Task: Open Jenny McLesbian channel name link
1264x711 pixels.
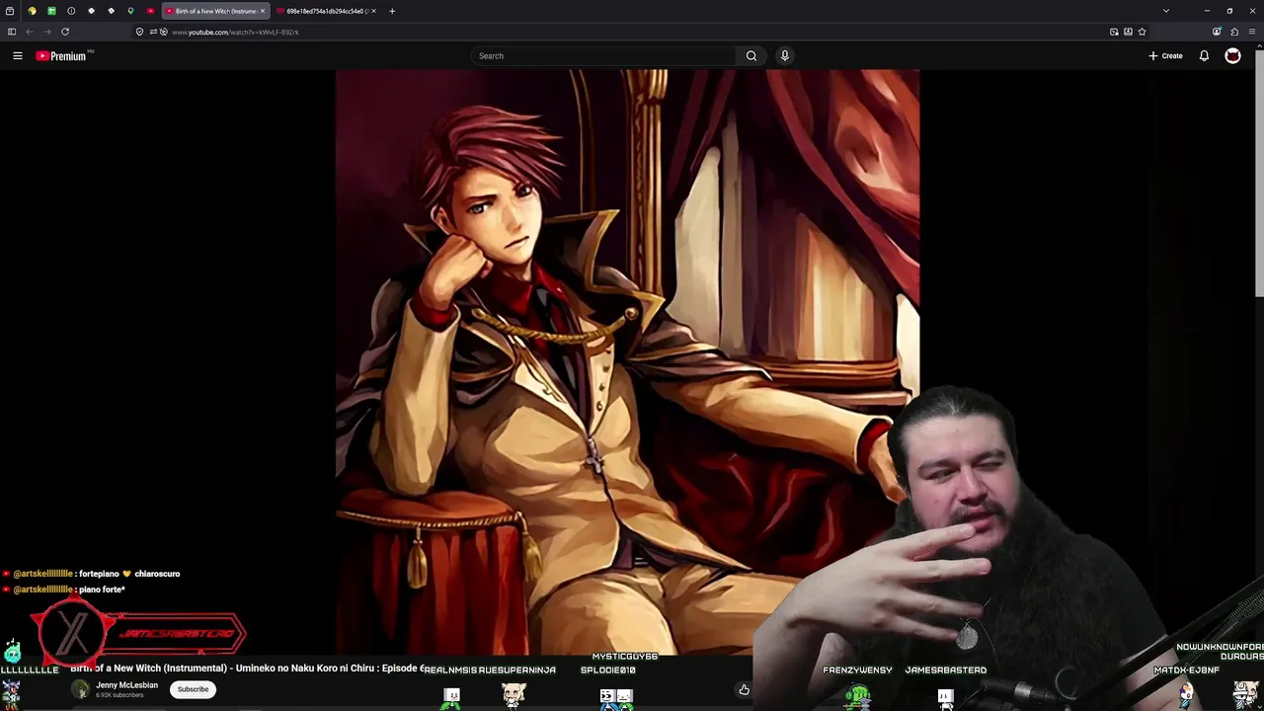Action: coord(126,685)
